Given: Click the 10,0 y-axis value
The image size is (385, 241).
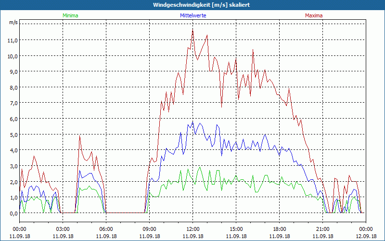Looking at the screenshot, I should coord(13,56).
